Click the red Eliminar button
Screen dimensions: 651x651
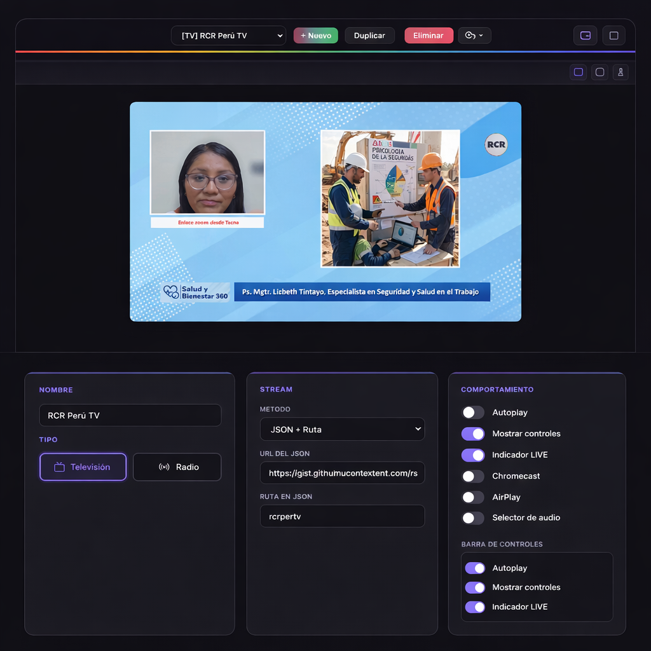coord(428,36)
